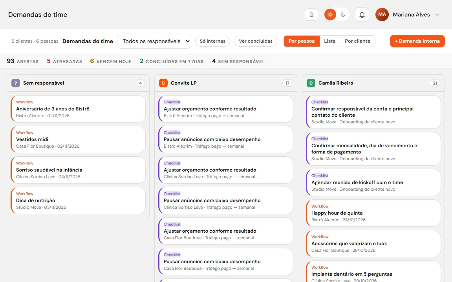The image size is (452, 282).
Task: Switch to dark theme moon icon
Action: point(343,14)
